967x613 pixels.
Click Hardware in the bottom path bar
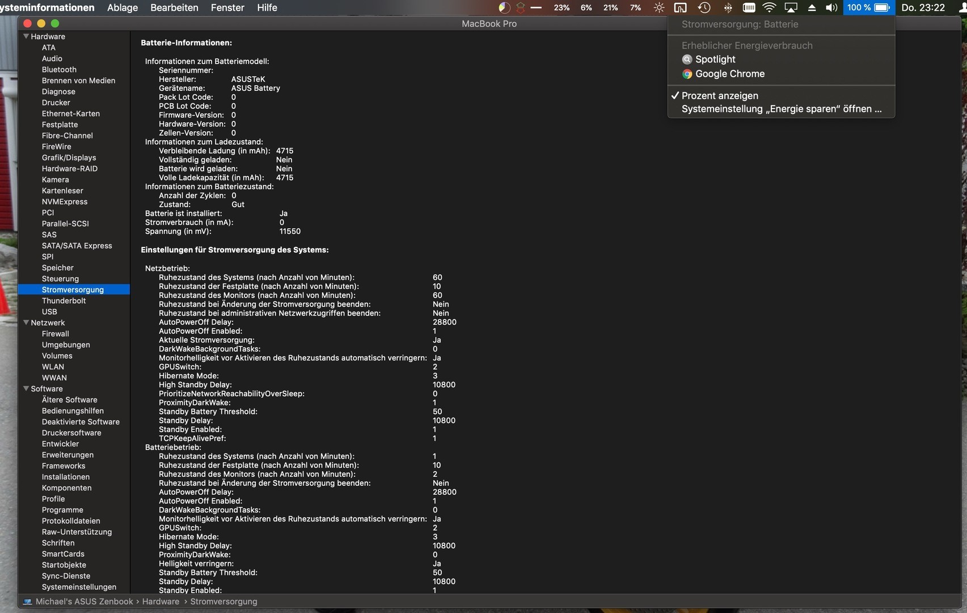coord(161,602)
